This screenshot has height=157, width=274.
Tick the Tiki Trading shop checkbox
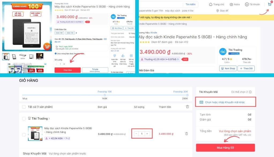pos(24,118)
